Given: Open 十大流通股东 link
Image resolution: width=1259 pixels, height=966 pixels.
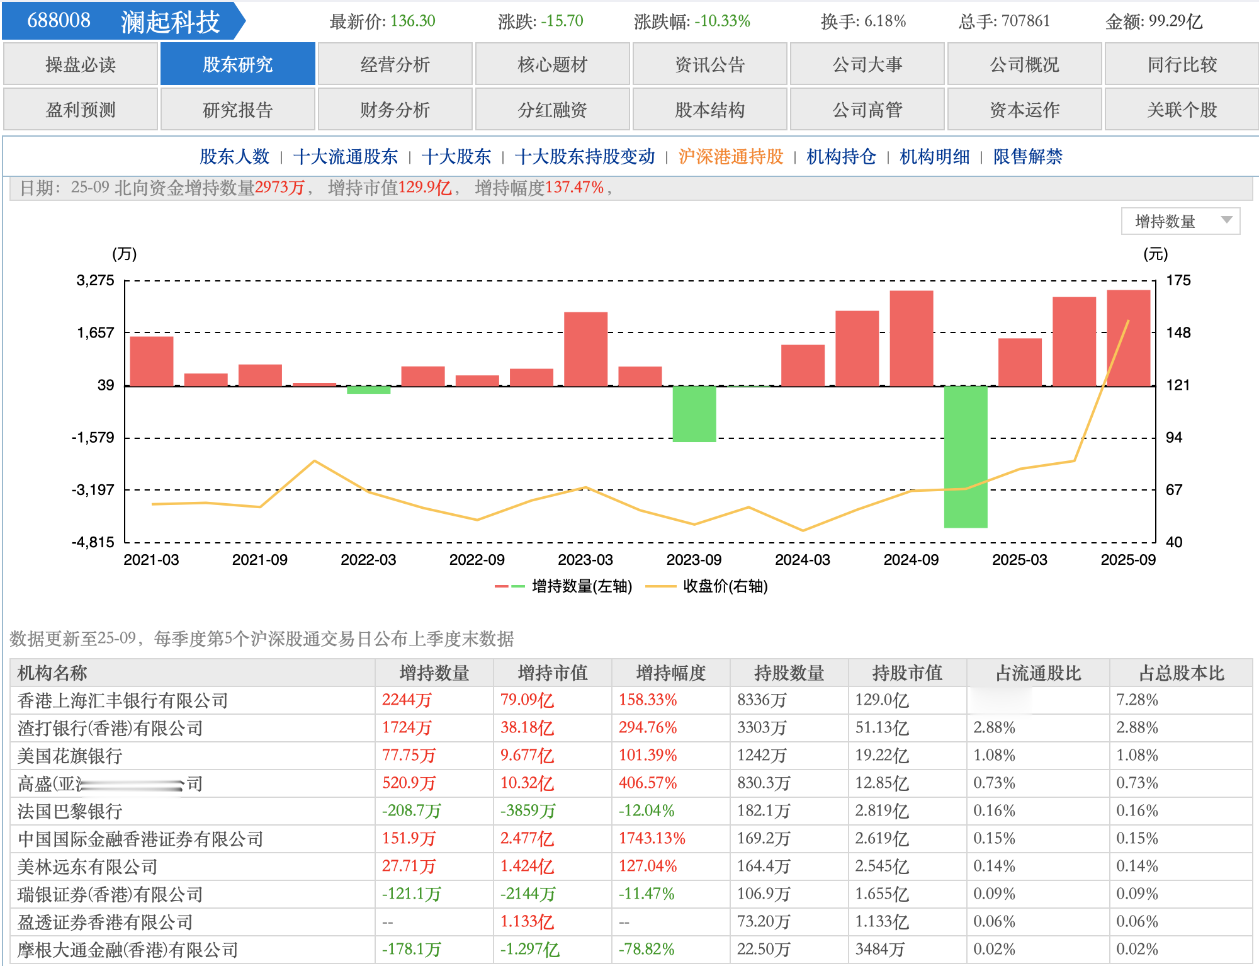Looking at the screenshot, I should [345, 156].
